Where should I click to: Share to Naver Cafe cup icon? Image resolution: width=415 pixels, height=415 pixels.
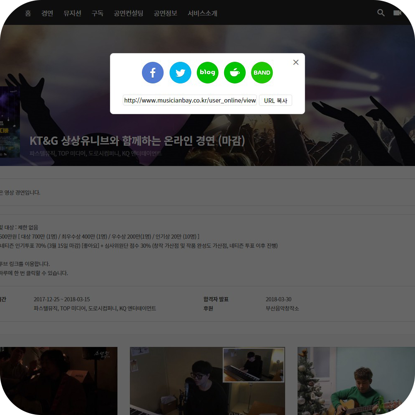click(235, 73)
